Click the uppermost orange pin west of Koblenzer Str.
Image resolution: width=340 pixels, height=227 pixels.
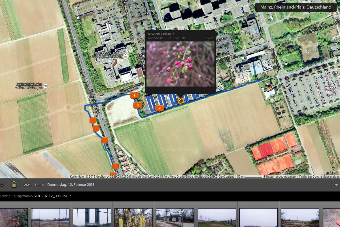[x=93, y=121]
